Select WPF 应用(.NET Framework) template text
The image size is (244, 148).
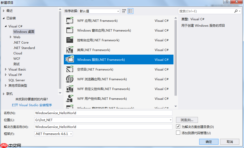pos(97,21)
